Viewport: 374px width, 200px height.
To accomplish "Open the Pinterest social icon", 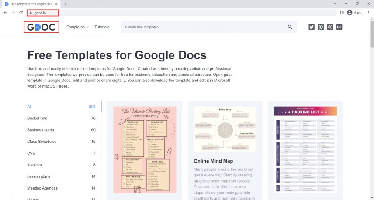I will click(321, 27).
